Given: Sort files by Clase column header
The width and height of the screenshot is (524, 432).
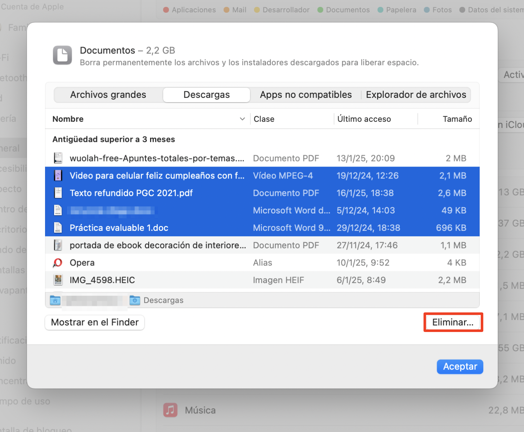Looking at the screenshot, I should pyautogui.click(x=264, y=119).
